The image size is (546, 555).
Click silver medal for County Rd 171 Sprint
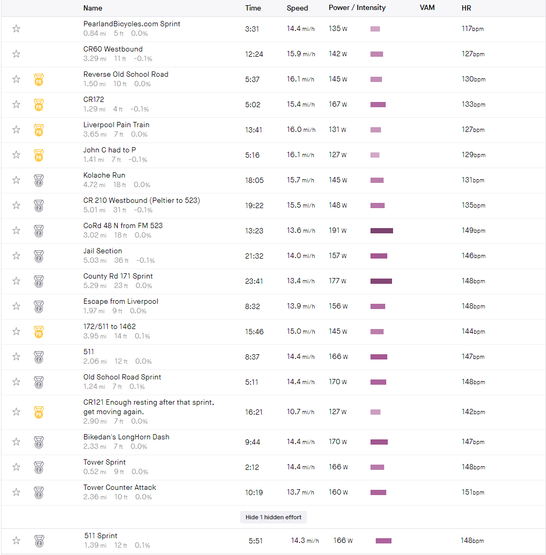pyautogui.click(x=38, y=281)
